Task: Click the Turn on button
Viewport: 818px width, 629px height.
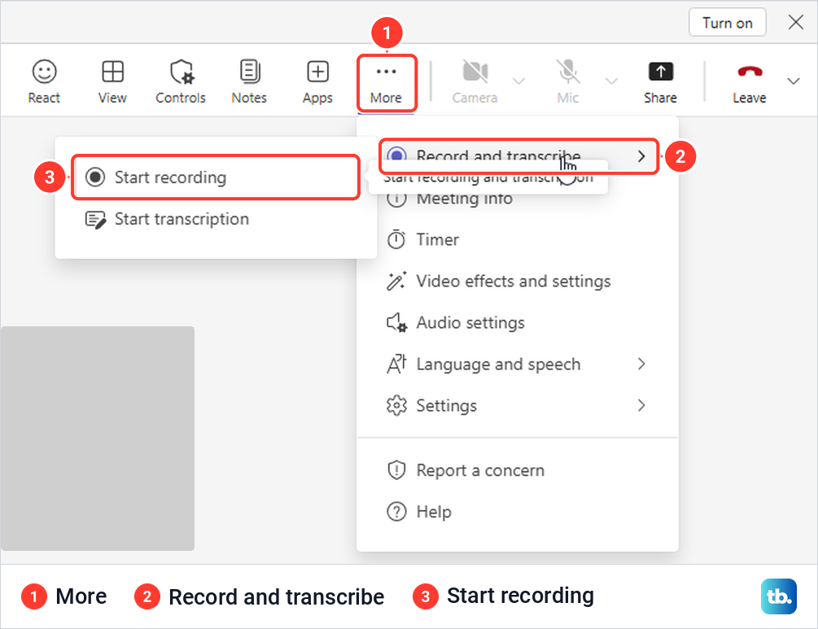Action: point(727,23)
